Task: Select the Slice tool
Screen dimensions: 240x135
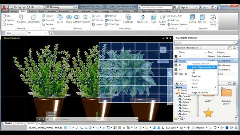Action: 96,16
